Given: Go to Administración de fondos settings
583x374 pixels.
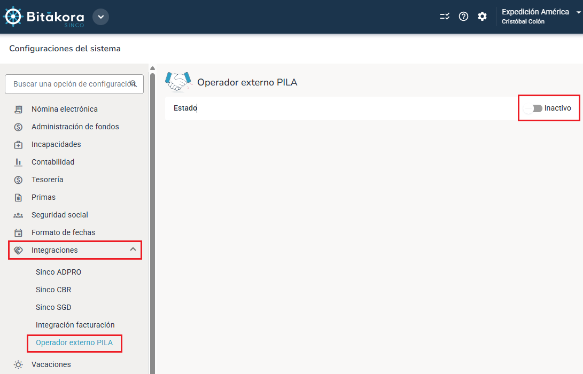Looking at the screenshot, I should click(75, 127).
